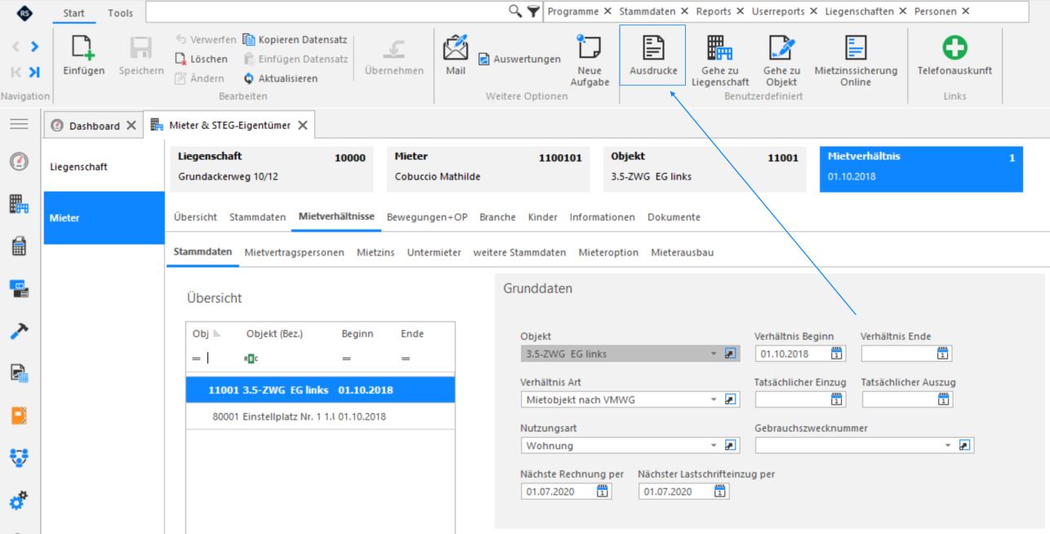The height and width of the screenshot is (534, 1050).
Task: Click the search magnifier icon
Action: tap(515, 11)
